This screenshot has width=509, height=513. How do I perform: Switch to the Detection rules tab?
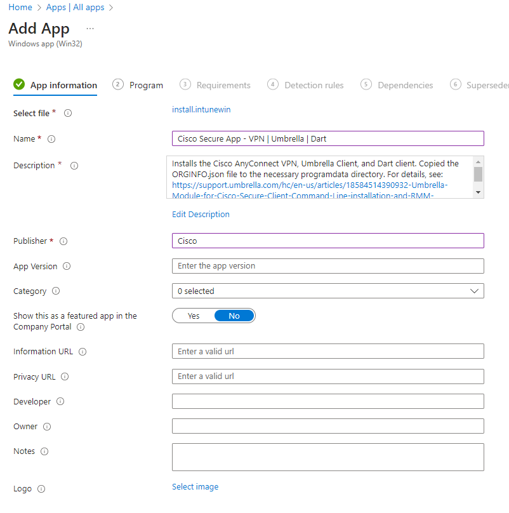coord(314,85)
